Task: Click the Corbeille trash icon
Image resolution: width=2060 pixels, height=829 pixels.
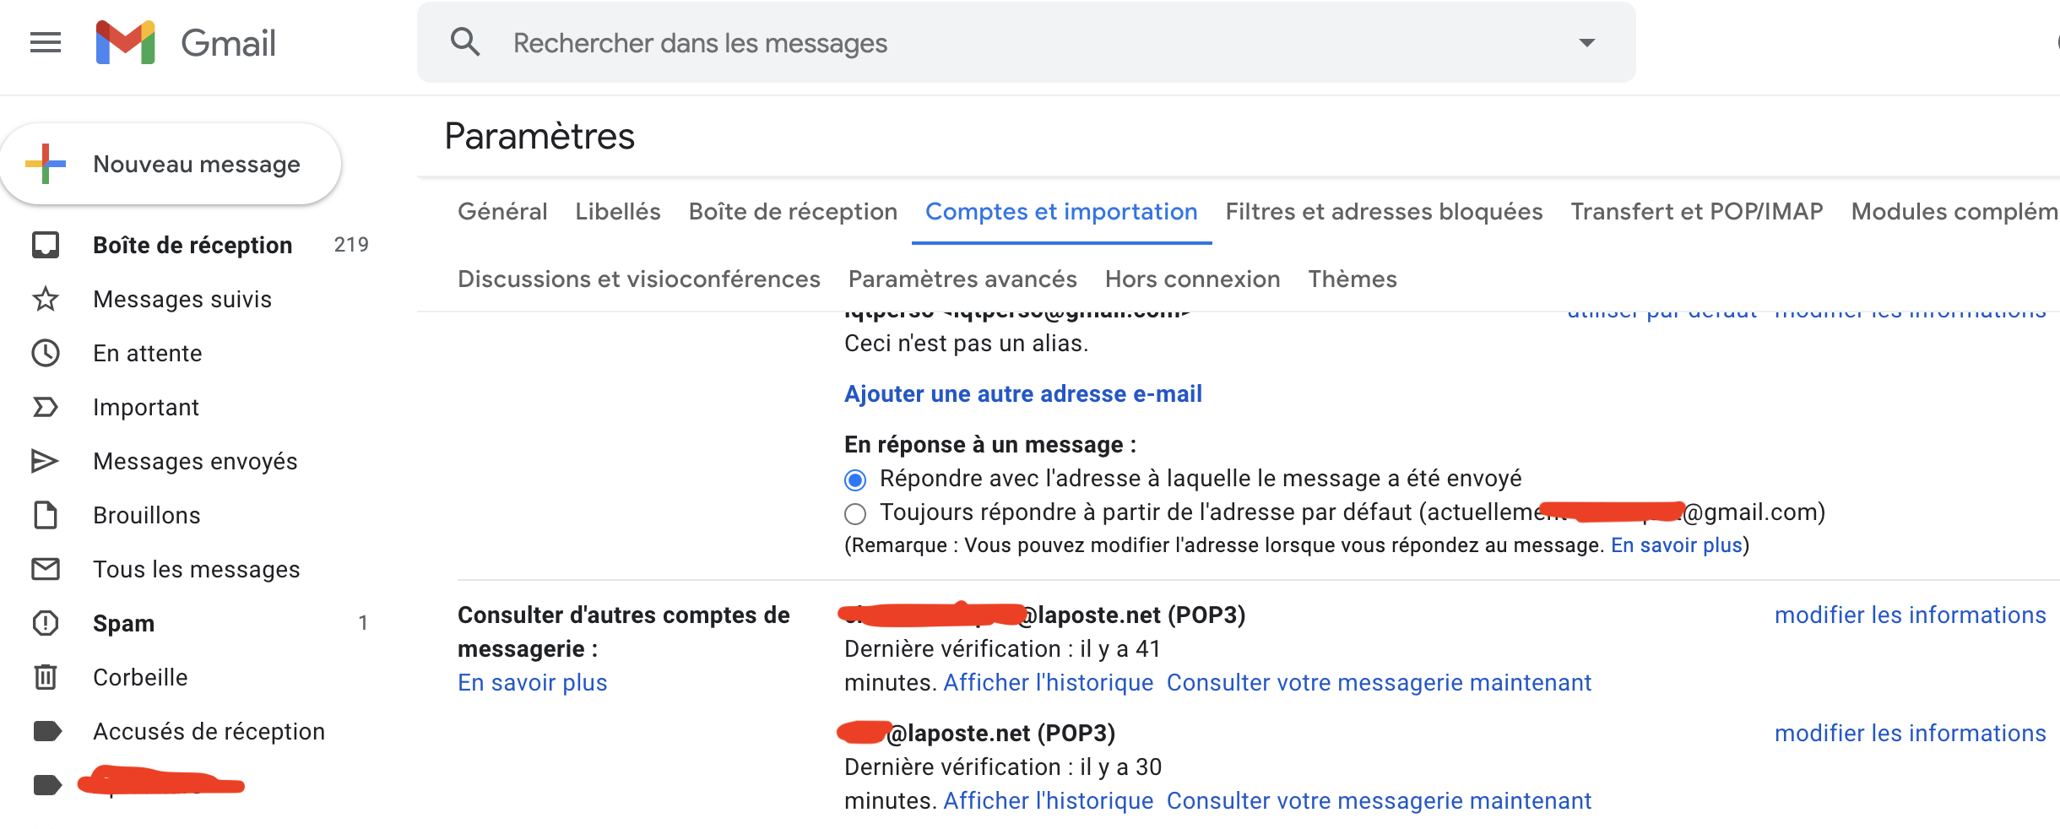Action: click(x=46, y=677)
